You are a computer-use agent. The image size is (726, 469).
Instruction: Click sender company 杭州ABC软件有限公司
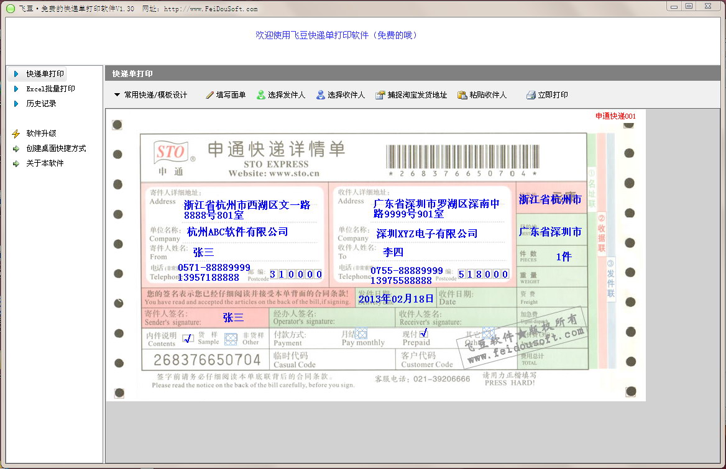click(x=237, y=232)
